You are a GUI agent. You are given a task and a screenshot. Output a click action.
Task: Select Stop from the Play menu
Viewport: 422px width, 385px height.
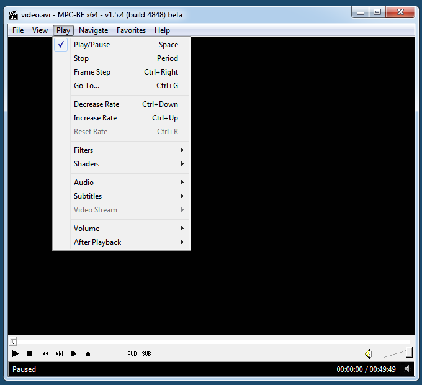click(x=122, y=58)
